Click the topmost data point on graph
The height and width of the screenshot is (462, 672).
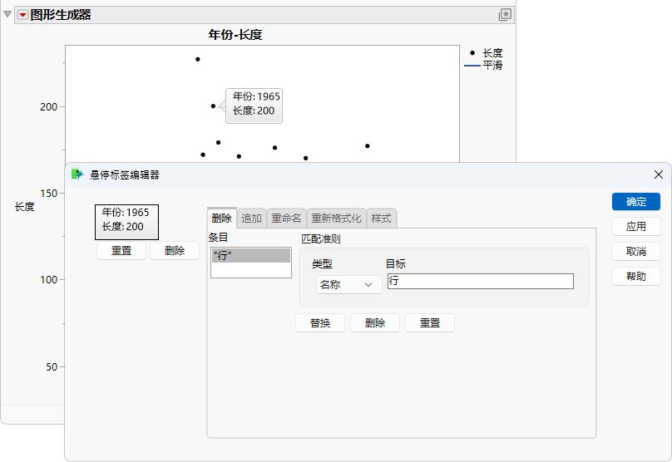198,59
